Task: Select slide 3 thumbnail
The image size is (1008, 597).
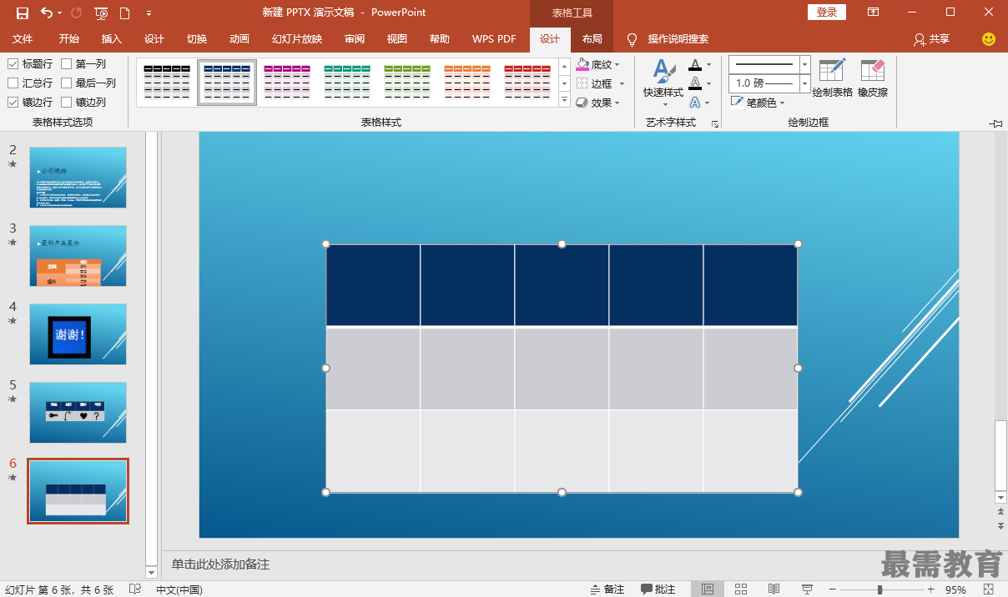Action: pyautogui.click(x=78, y=255)
